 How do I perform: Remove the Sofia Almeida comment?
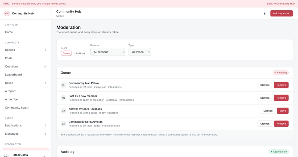281,124
